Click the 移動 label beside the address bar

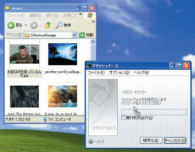[x=90, y=35]
